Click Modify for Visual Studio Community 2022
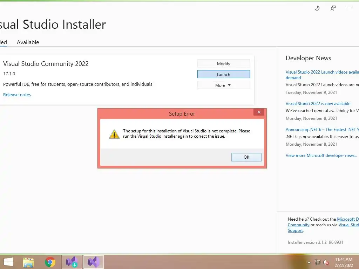The image size is (359, 269). [x=223, y=64]
